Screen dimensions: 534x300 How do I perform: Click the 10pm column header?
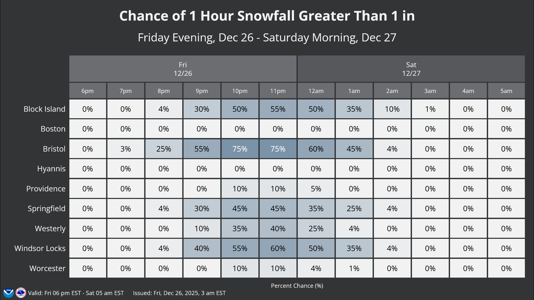[240, 91]
